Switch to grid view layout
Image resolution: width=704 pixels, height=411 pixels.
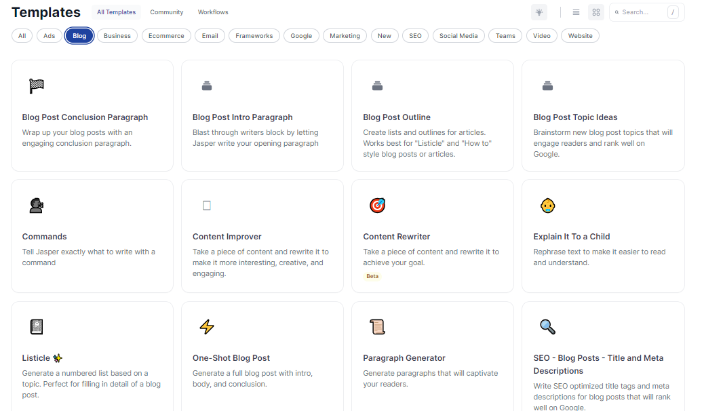click(596, 12)
